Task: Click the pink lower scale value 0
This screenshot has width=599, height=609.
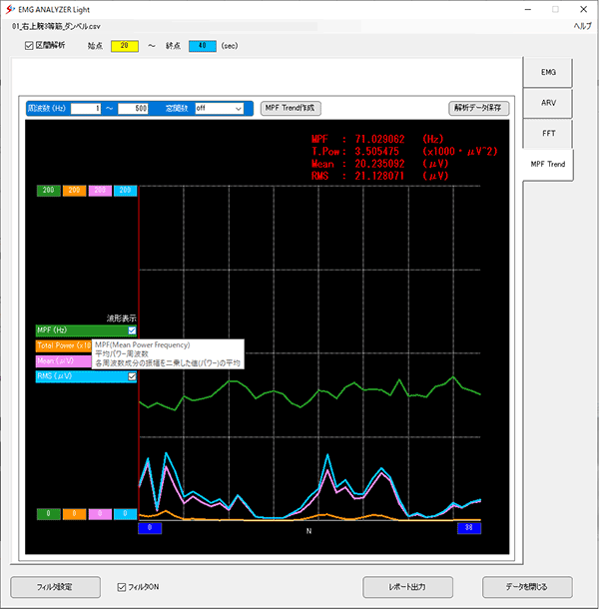Action: (x=100, y=514)
